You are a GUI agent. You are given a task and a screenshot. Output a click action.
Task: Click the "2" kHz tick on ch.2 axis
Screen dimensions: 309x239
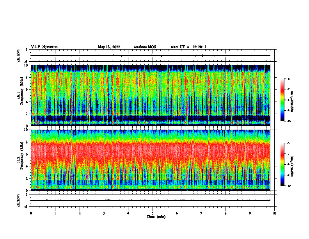[x=27, y=178]
